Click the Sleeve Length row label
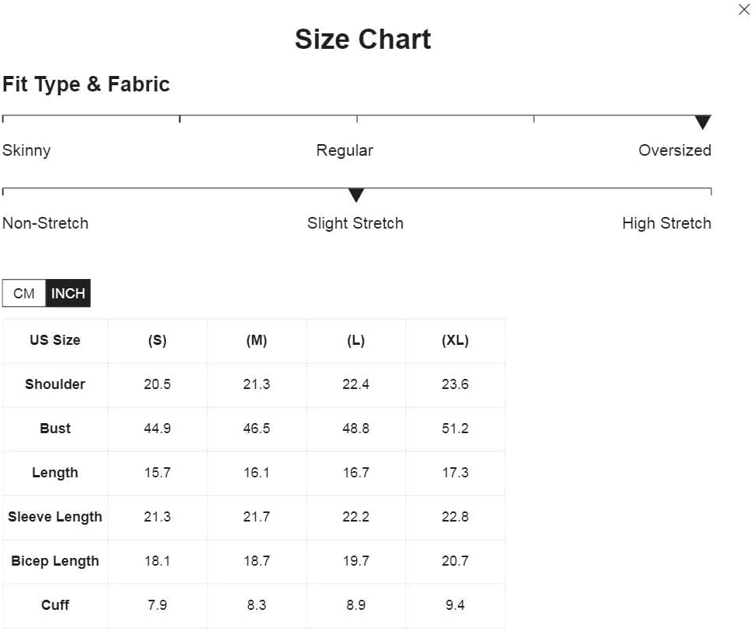754x630 pixels. (x=55, y=517)
